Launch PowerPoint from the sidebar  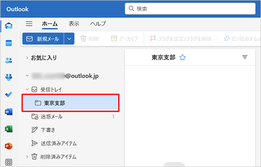coord(9,146)
